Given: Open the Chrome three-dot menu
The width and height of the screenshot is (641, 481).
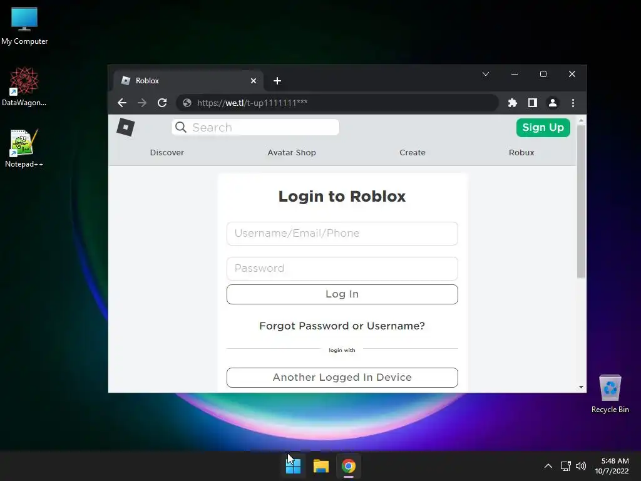Looking at the screenshot, I should click(x=573, y=103).
